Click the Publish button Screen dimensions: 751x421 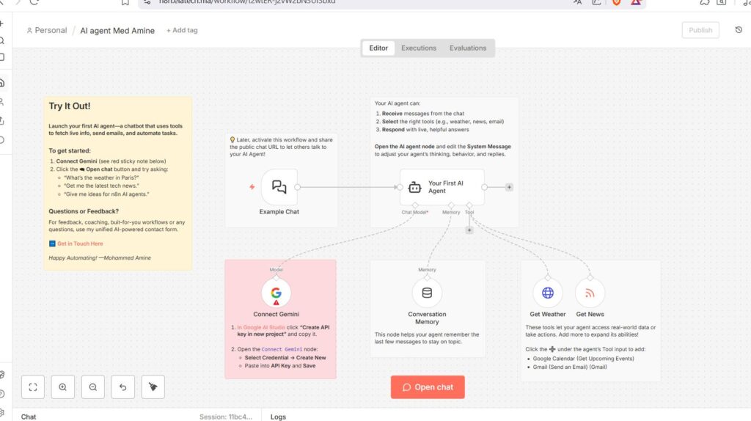point(700,30)
